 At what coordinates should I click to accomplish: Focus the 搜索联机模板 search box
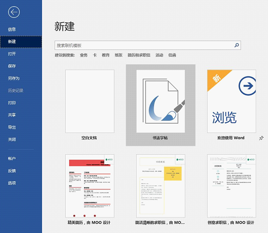coord(148,45)
